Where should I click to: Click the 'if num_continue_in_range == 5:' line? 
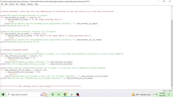20,58
